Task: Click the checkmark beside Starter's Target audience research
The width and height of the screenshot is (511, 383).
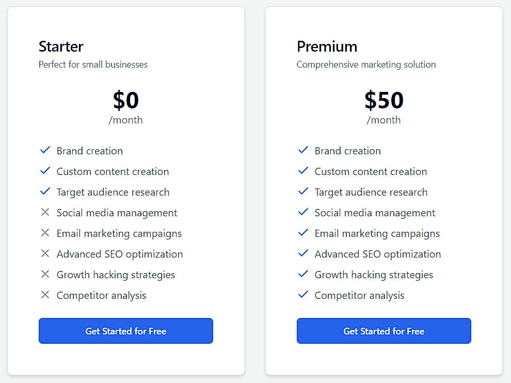Action: (45, 191)
